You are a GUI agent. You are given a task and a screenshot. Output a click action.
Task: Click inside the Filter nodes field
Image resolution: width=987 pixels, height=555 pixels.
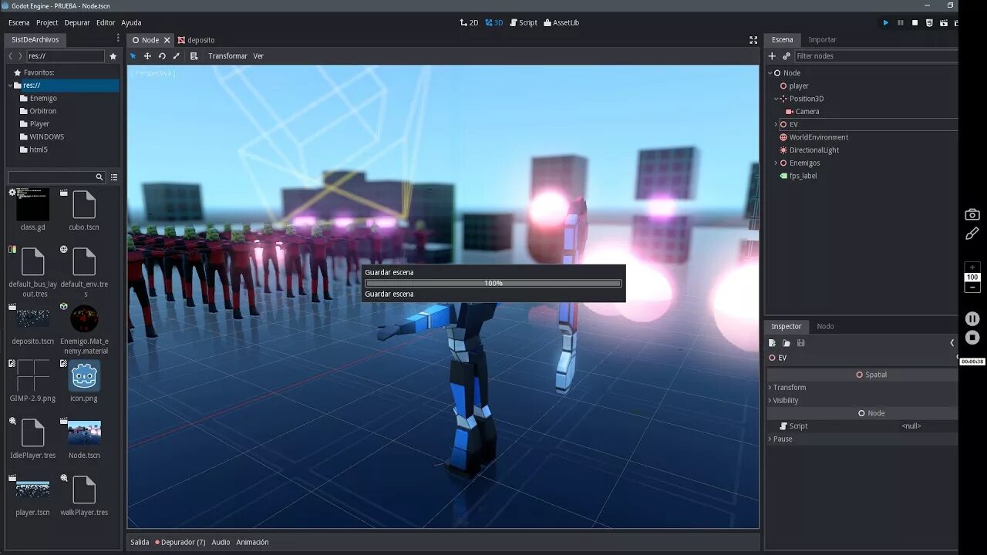pyautogui.click(x=848, y=55)
